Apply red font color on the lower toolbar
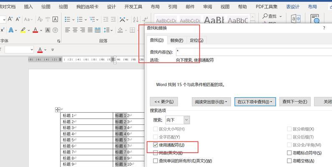The height and width of the screenshot is (167, 332). 40,50
